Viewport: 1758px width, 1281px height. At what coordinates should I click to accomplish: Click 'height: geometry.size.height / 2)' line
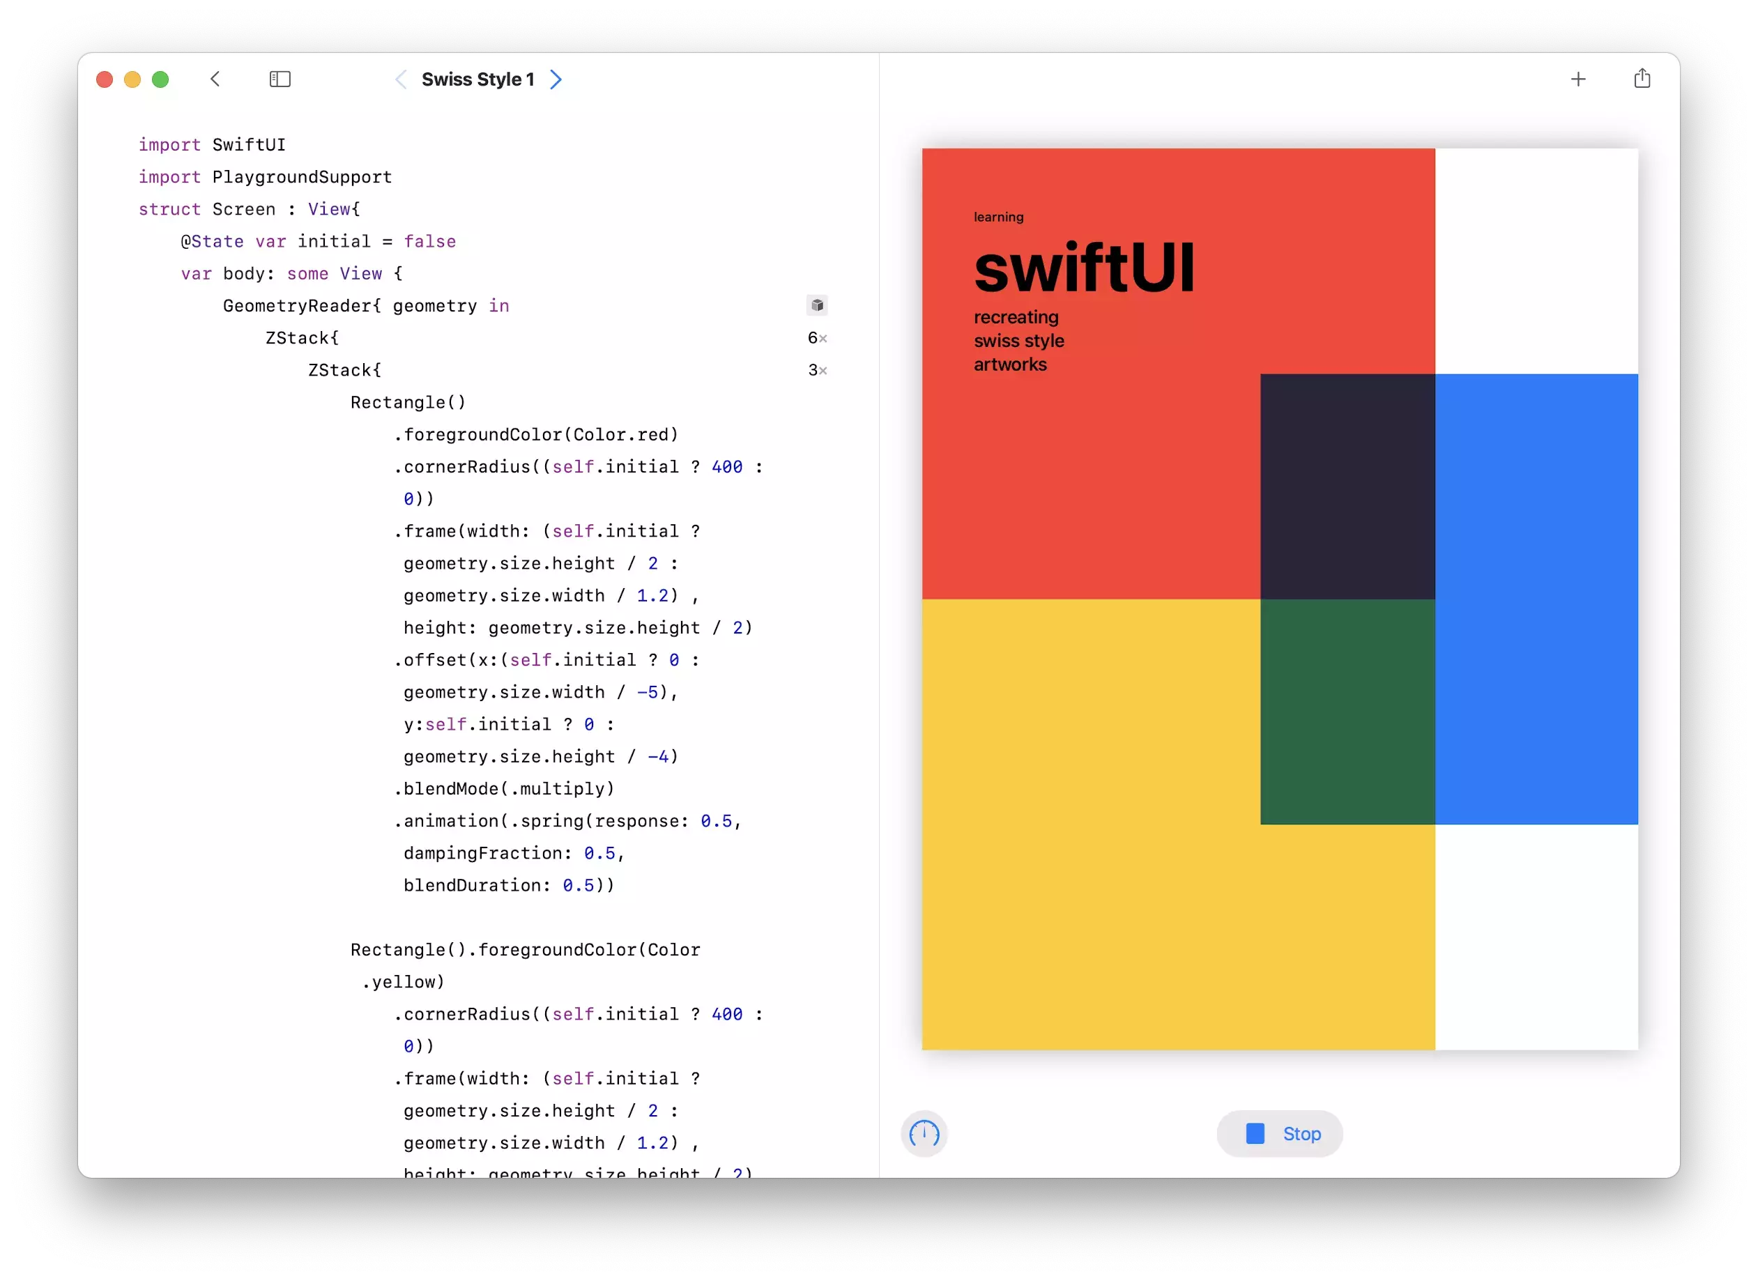pyautogui.click(x=578, y=628)
